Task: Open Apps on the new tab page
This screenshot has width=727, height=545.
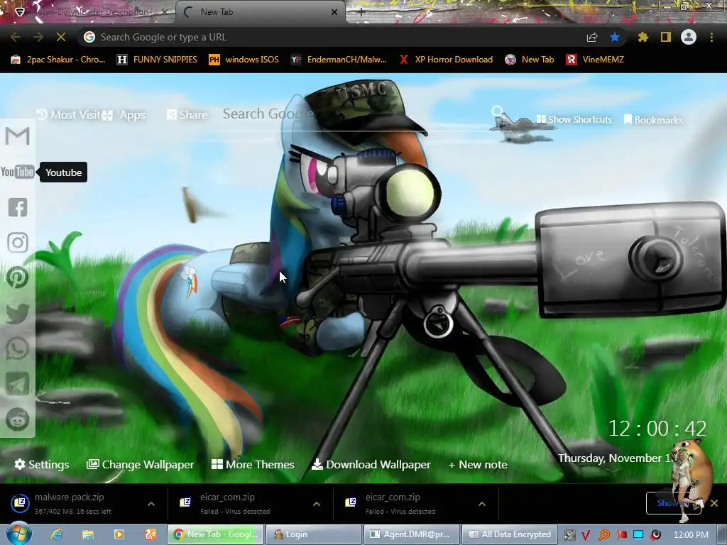Action: coord(124,115)
